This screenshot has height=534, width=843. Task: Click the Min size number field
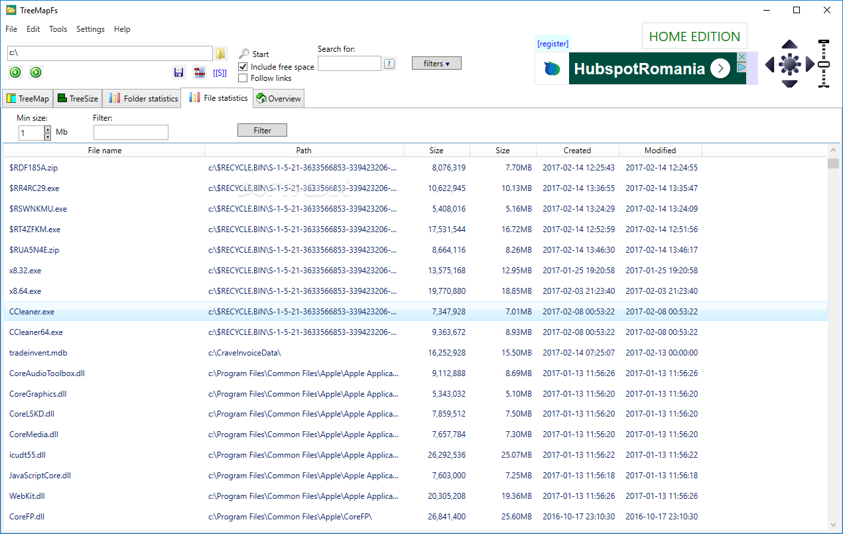pyautogui.click(x=31, y=133)
